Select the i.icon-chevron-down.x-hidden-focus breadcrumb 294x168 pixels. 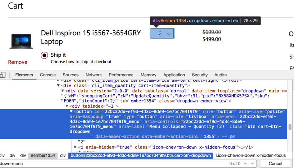251,156
